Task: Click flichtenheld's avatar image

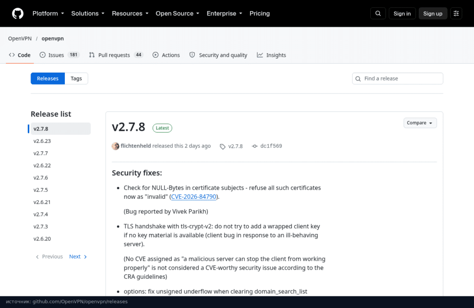Action: tap(115, 146)
